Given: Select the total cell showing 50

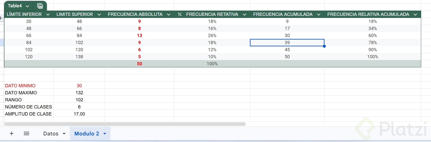Looking at the screenshot, I should click(140, 64).
